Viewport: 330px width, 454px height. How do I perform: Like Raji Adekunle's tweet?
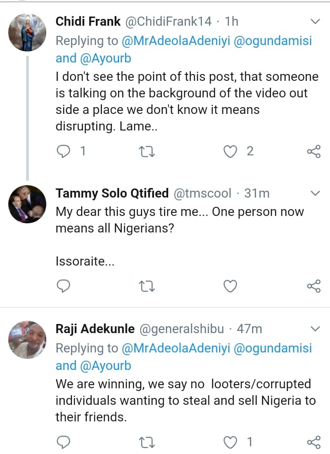pyautogui.click(x=230, y=442)
